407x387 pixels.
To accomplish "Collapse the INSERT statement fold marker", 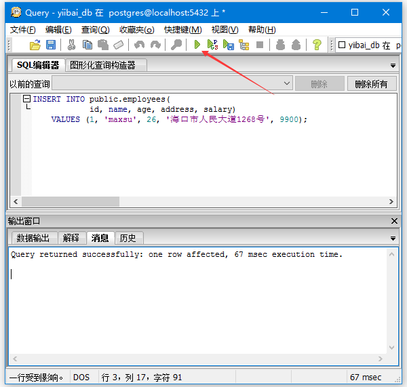I will tap(27, 99).
